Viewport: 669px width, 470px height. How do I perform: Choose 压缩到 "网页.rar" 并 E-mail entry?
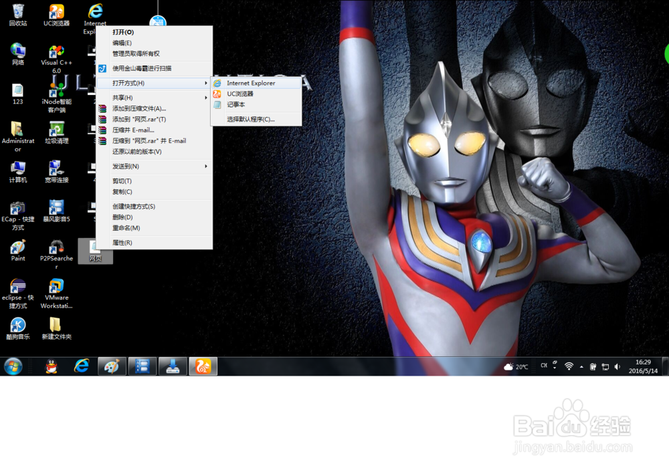[x=155, y=141]
